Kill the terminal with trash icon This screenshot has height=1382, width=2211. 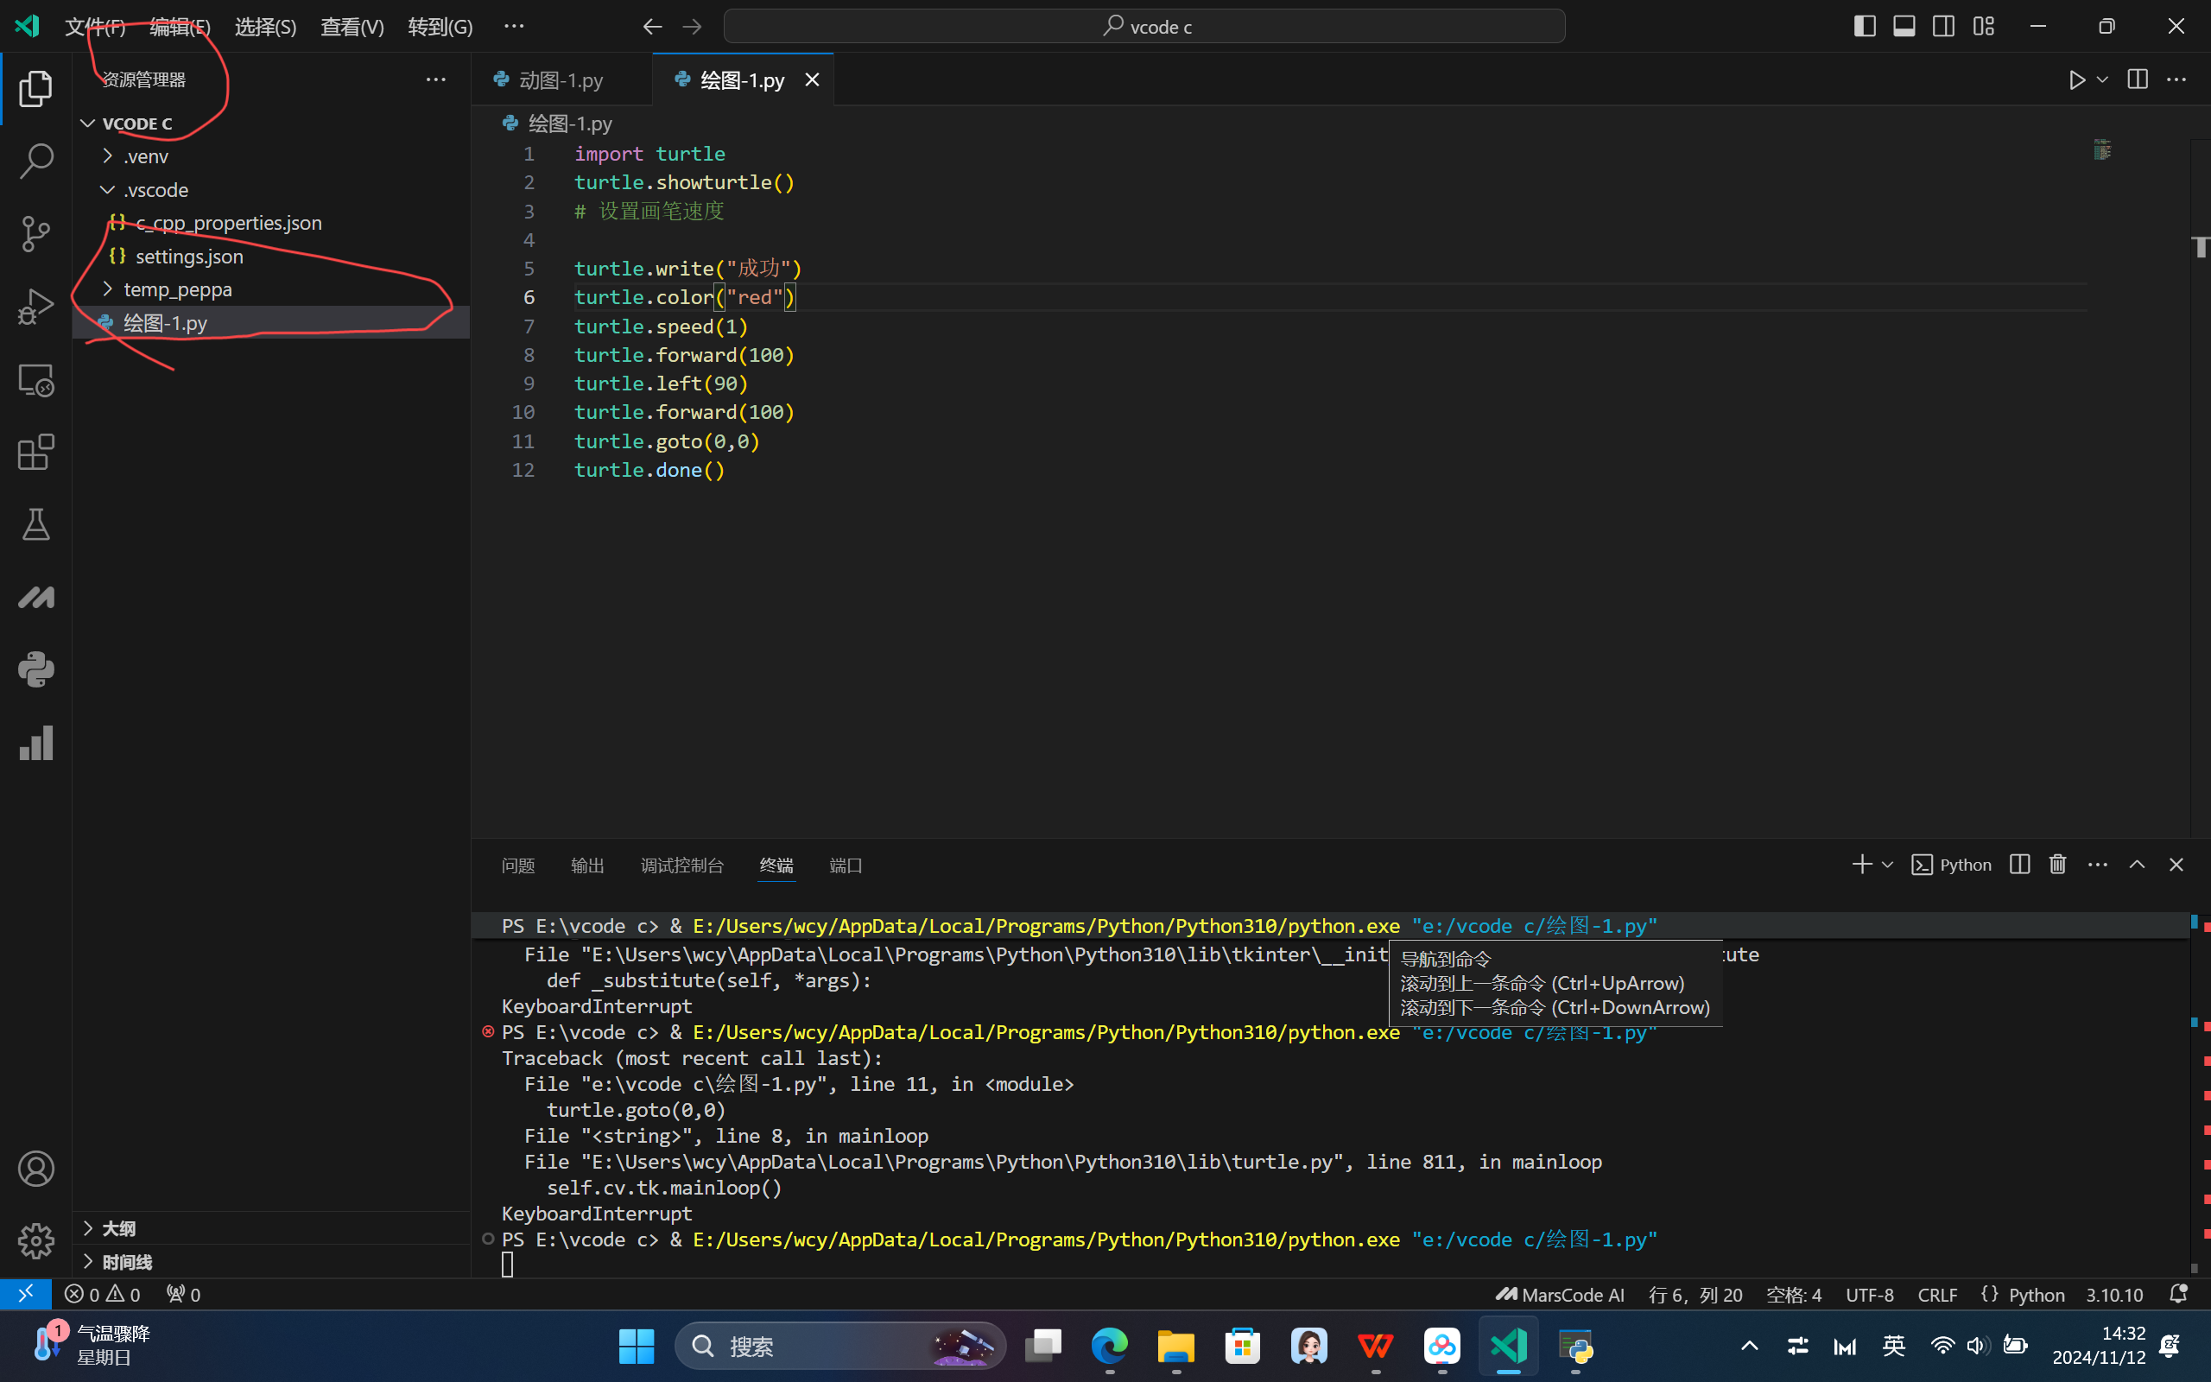click(2057, 865)
